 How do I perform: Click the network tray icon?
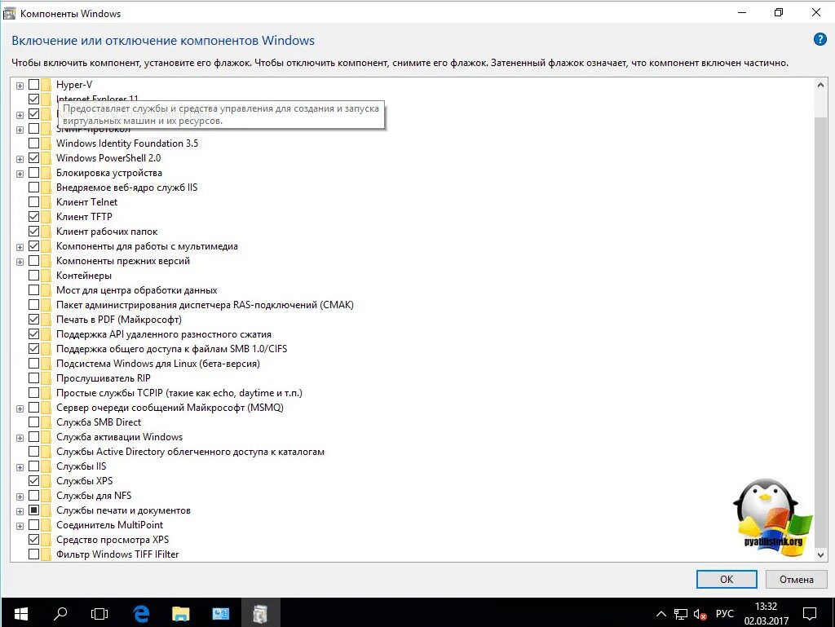click(681, 614)
